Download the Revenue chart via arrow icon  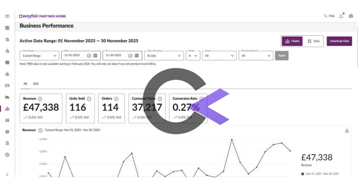point(347,131)
